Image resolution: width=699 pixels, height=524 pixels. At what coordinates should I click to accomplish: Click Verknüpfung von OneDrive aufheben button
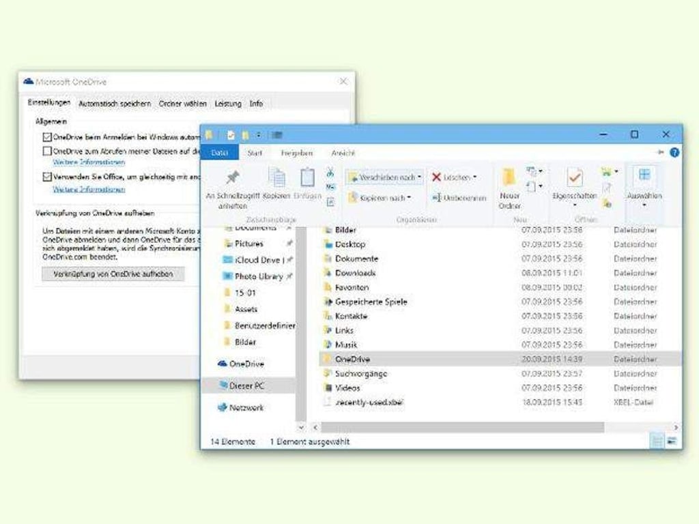[x=113, y=274]
